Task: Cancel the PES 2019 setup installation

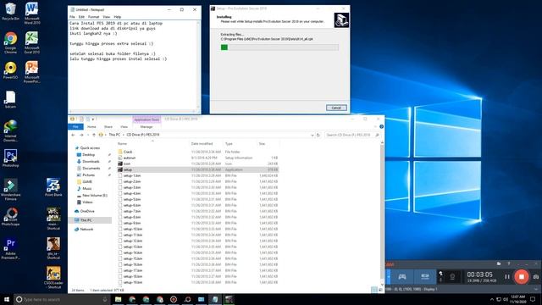Action: click(x=336, y=108)
